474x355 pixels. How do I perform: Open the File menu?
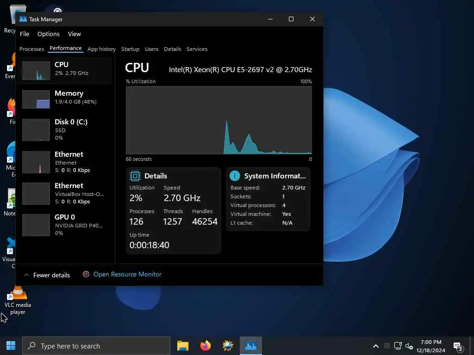[x=25, y=34]
